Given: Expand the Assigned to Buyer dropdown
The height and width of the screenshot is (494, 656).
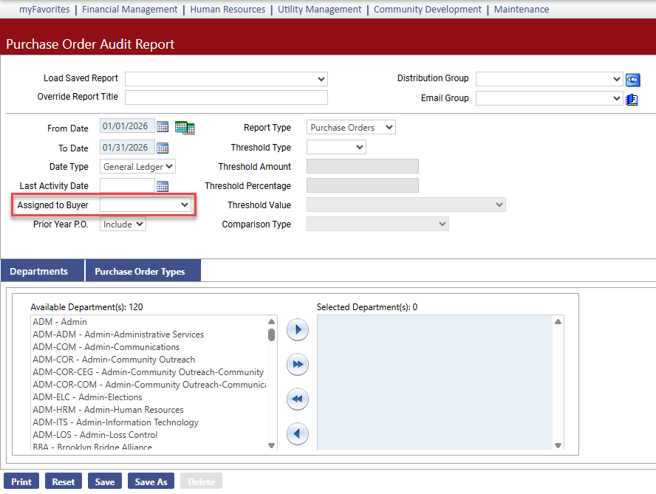Looking at the screenshot, I should (146, 205).
